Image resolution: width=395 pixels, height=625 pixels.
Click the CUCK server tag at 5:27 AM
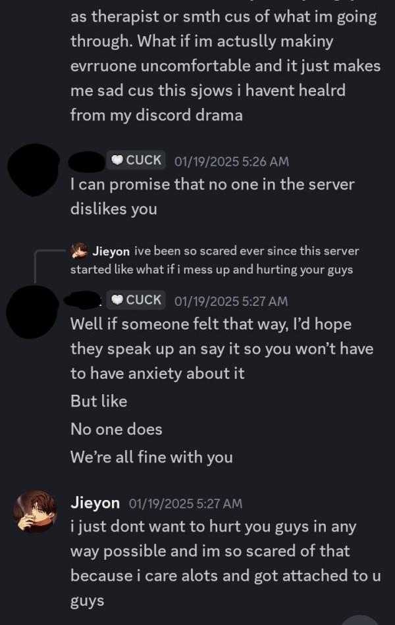pyautogui.click(x=136, y=300)
